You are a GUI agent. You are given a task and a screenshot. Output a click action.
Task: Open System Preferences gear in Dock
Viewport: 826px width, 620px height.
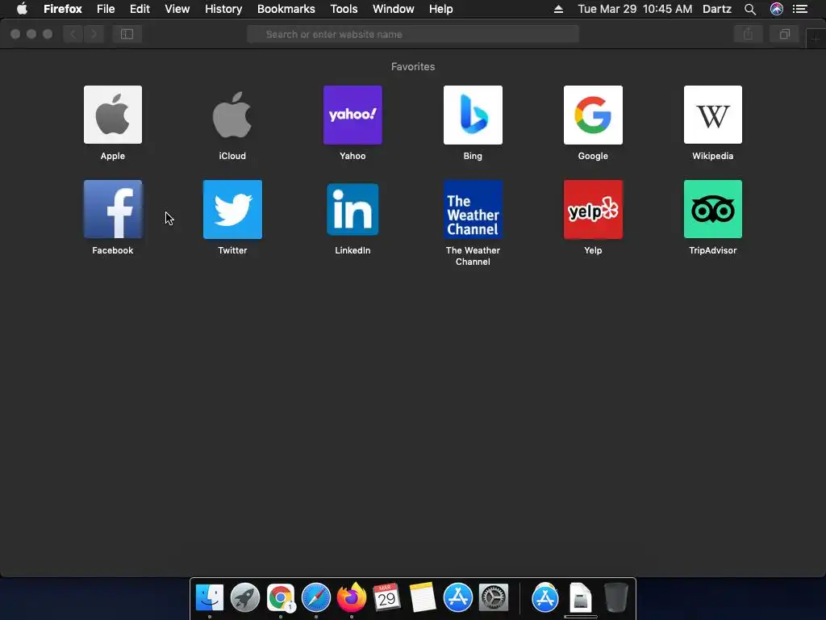click(x=494, y=597)
